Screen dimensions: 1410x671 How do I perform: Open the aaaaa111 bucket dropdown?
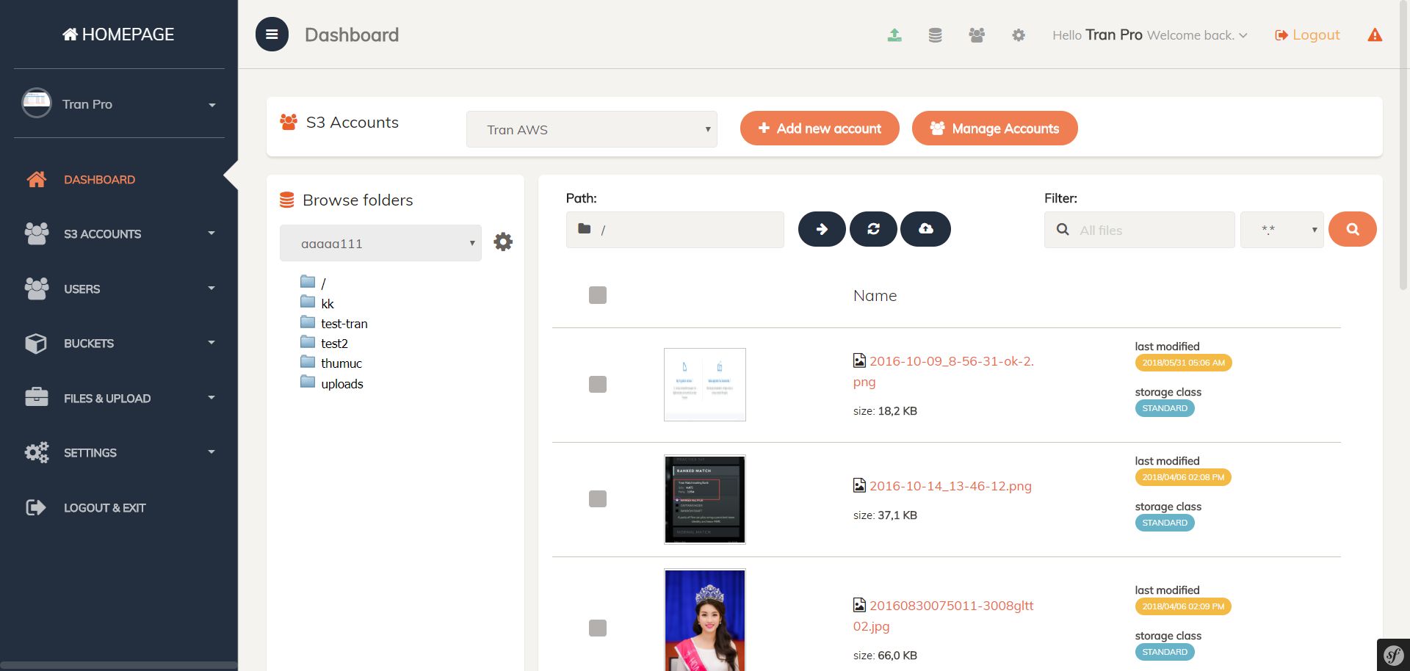tap(380, 243)
